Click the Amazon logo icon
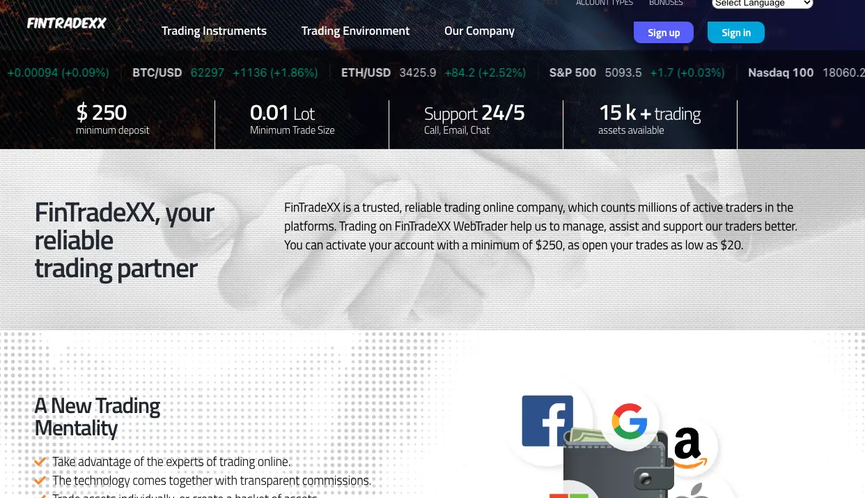Viewport: 865px width, 498px height. tap(687, 448)
